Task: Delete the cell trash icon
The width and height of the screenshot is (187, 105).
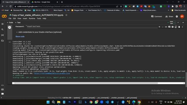Action: point(179,27)
